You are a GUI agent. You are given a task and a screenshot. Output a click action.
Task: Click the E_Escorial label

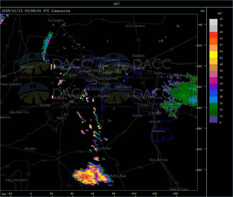96,89
